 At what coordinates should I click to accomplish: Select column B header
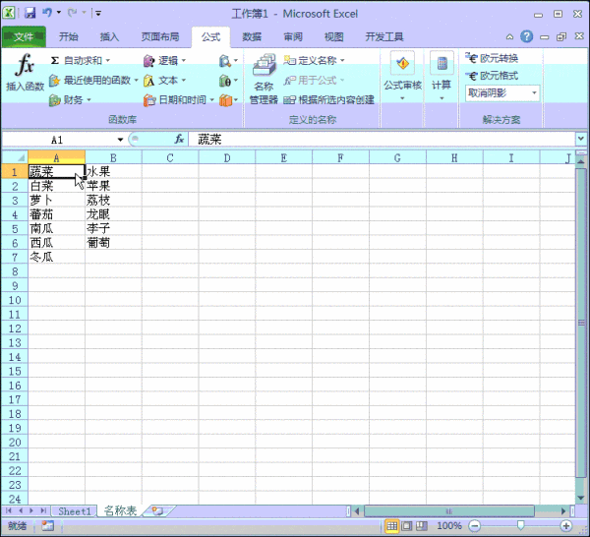click(x=113, y=157)
